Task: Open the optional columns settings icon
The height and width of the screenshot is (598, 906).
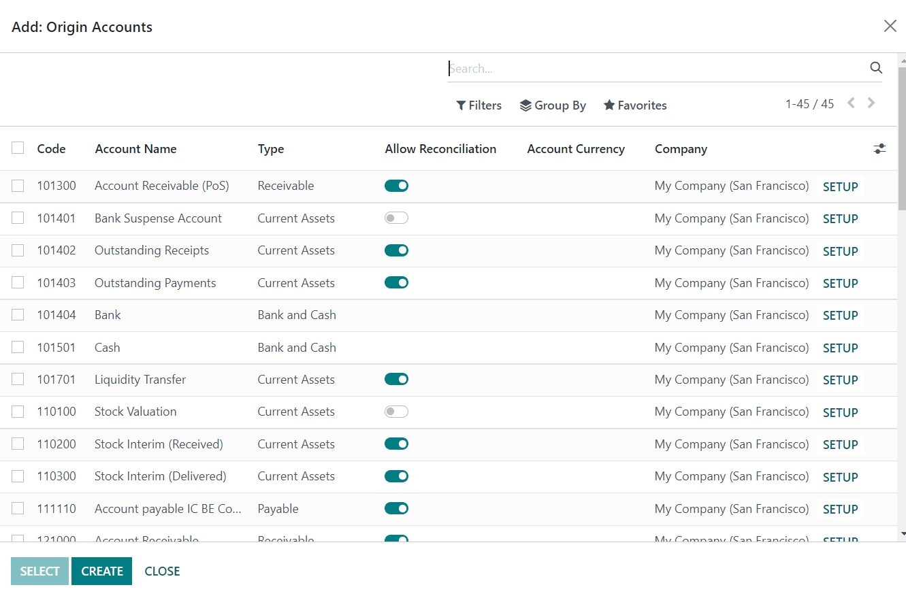Action: (x=879, y=149)
